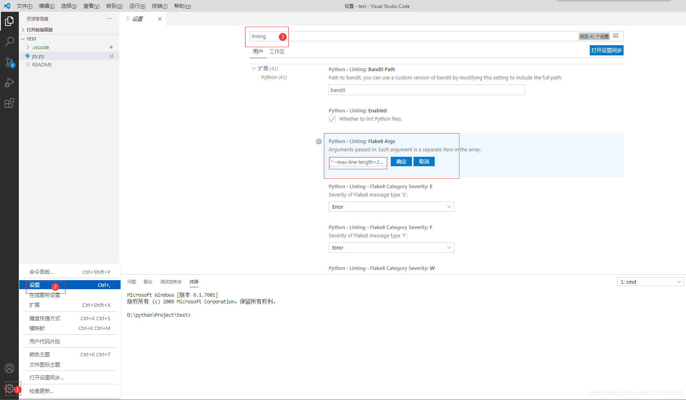The image size is (686, 400).
Task: Toggle the Linting Enabled checkbox
Action: (x=332, y=119)
